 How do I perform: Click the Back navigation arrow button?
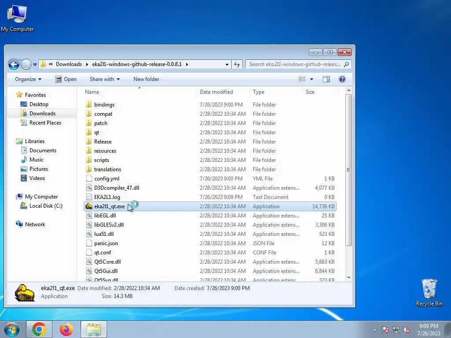[14, 64]
